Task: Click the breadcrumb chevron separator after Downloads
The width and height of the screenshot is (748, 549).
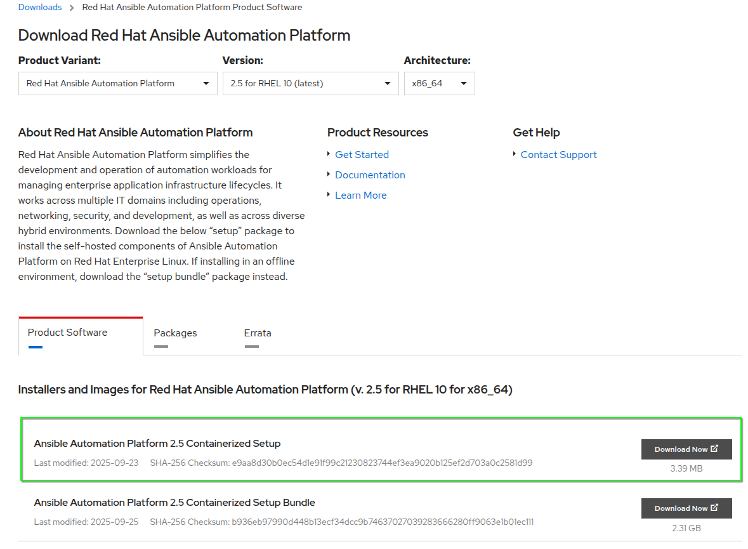Action: tap(72, 8)
